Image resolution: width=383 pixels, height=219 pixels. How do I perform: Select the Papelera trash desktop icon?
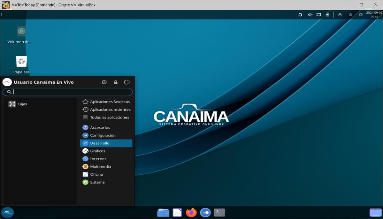click(21, 65)
